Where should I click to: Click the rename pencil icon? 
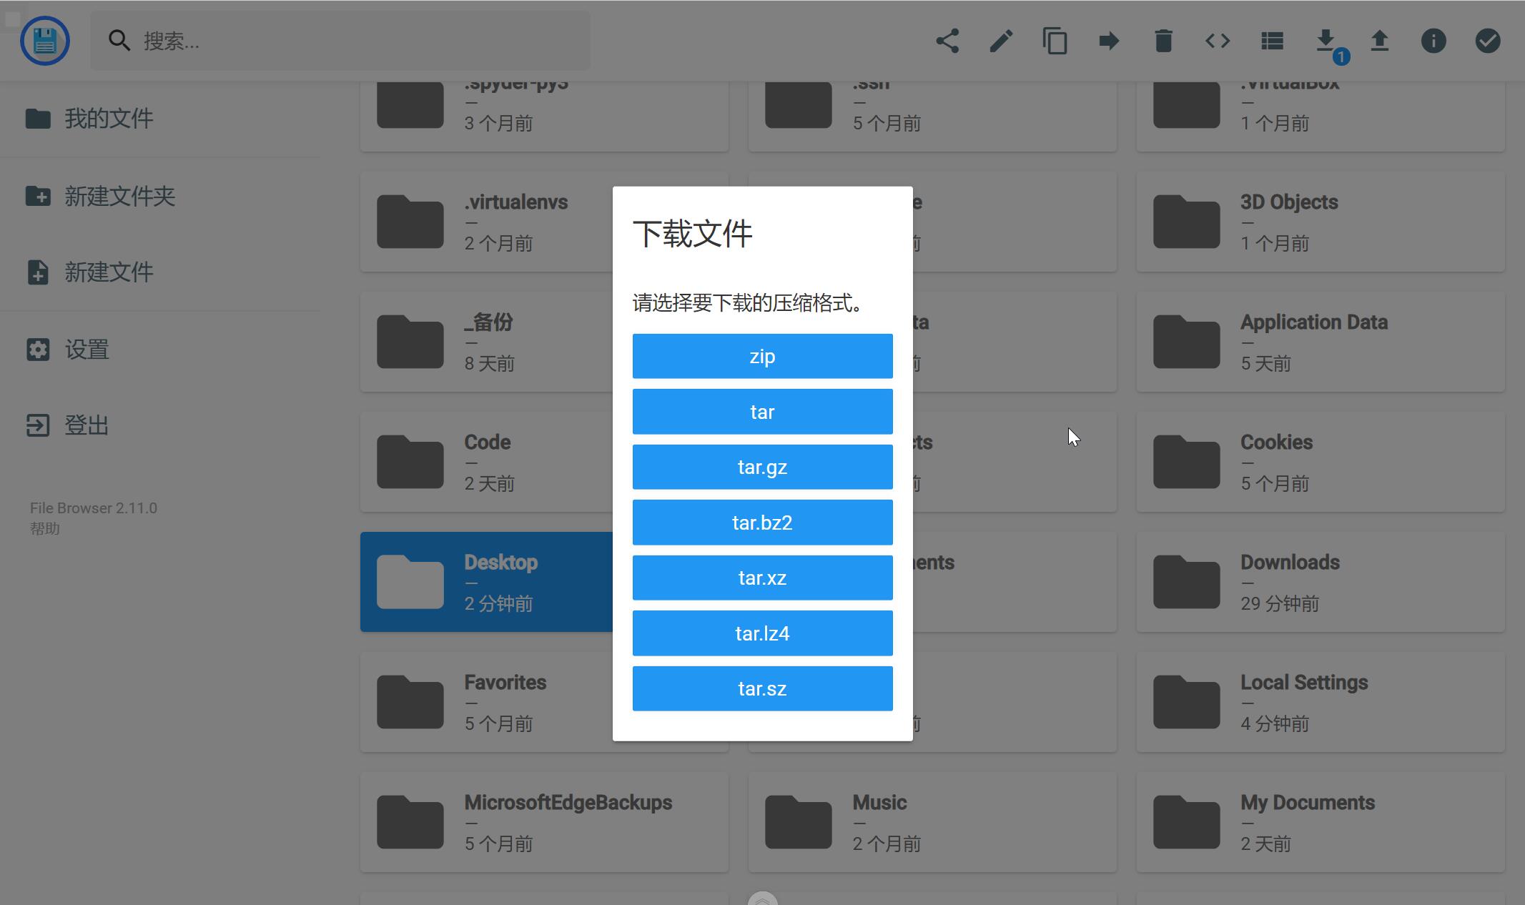1001,41
